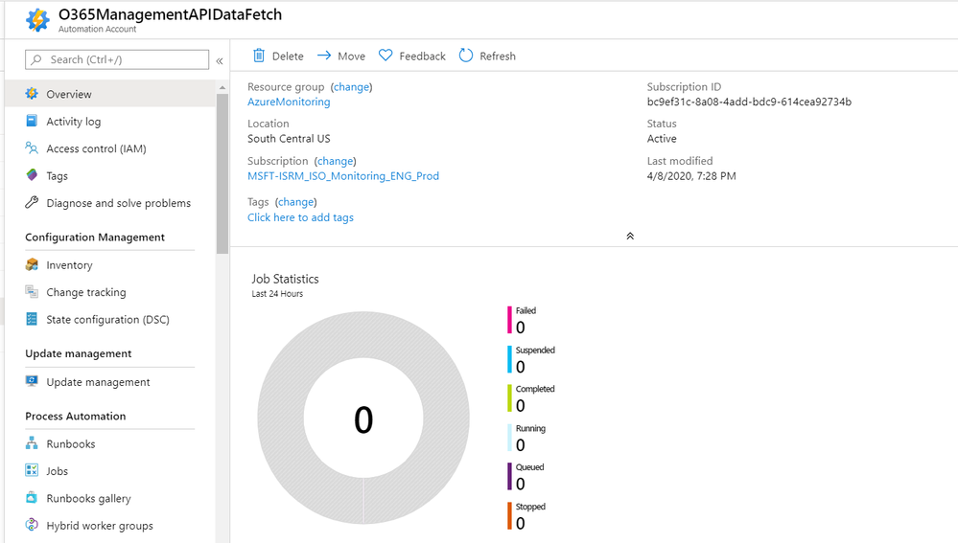The width and height of the screenshot is (958, 543).
Task: Click the Move arrow icon
Action: tap(324, 56)
